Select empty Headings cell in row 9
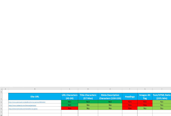171x116 pixels. (130, 112)
